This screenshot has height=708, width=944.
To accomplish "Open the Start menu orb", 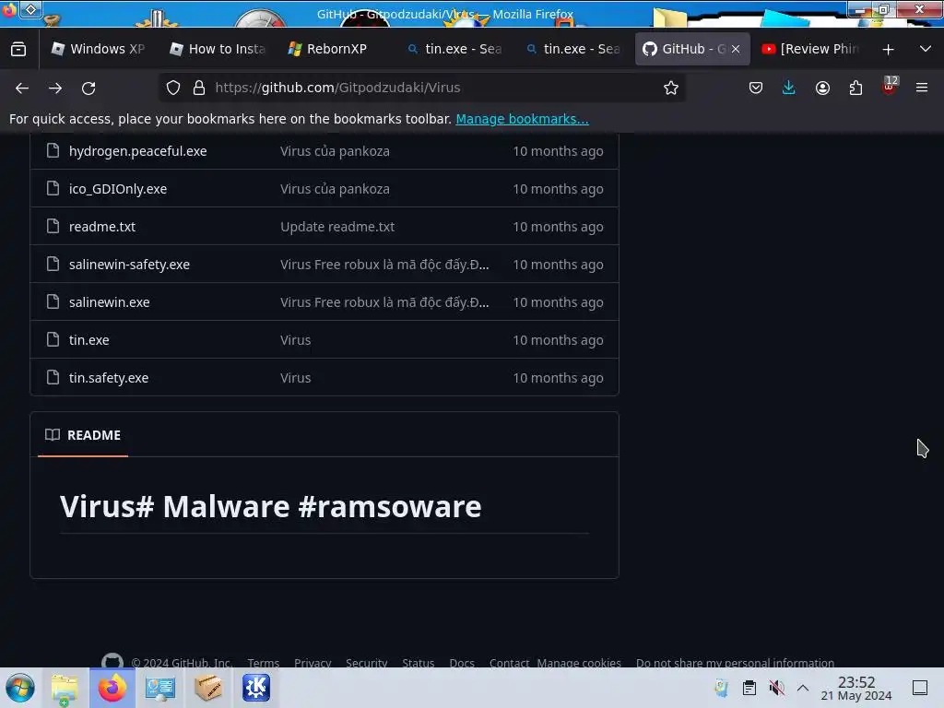I will point(20,688).
